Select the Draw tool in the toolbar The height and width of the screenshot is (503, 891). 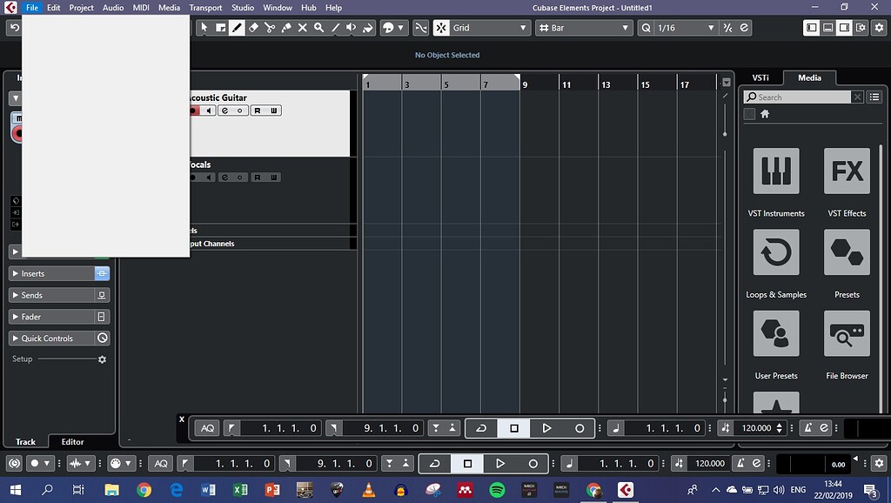238,27
